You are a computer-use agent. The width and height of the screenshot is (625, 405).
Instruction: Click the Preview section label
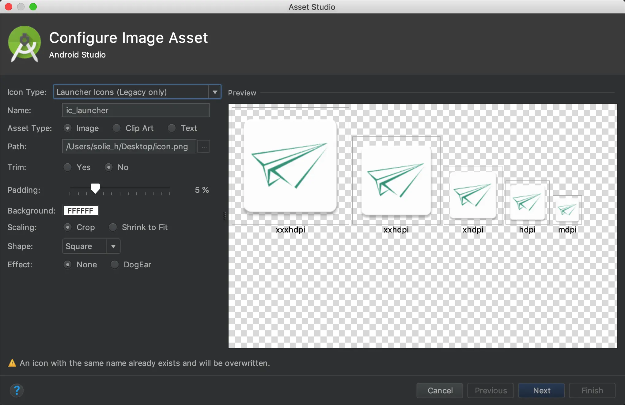[x=242, y=93]
